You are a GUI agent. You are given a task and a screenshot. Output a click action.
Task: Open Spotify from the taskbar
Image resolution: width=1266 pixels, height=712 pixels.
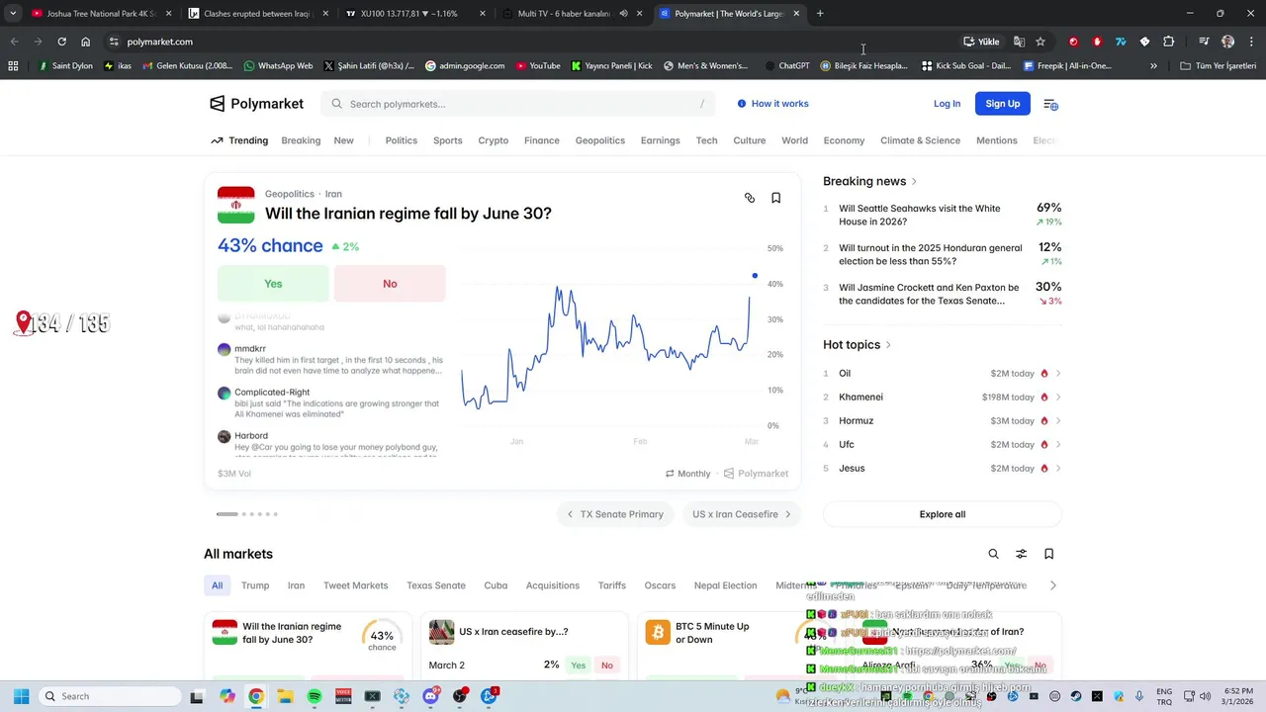point(315,696)
